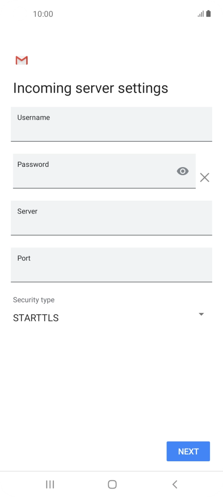This screenshot has height=497, width=223.
Task: Click the X to clear the password
Action: (205, 177)
